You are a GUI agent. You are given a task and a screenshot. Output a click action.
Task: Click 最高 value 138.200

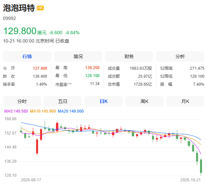(x=92, y=68)
